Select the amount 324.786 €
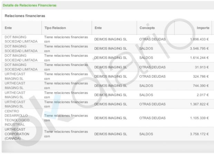 pyautogui.click(x=201, y=76)
